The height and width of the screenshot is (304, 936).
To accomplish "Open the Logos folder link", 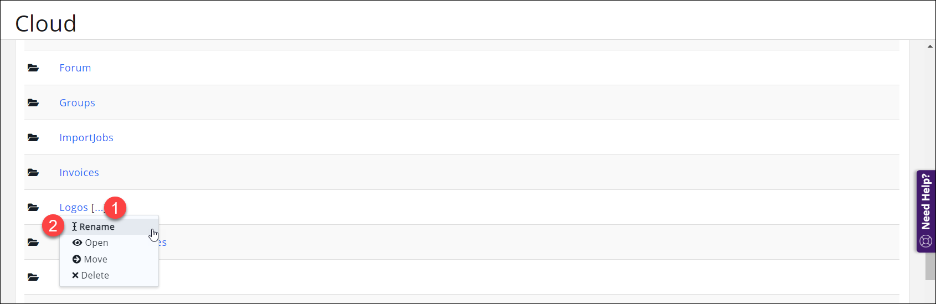I will pyautogui.click(x=73, y=208).
